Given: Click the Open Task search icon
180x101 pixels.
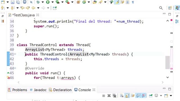Looking at the screenshot, I should pyautogui.click(x=101, y=2).
